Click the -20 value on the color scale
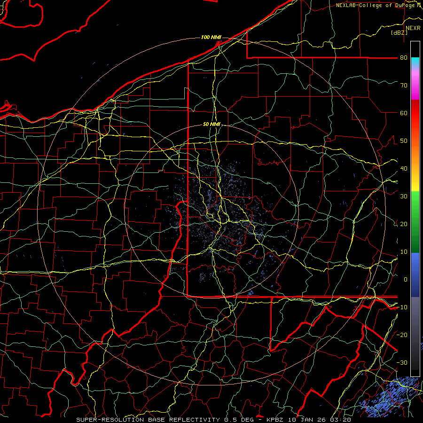Image resolution: width=423 pixels, height=423 pixels. [x=402, y=335]
